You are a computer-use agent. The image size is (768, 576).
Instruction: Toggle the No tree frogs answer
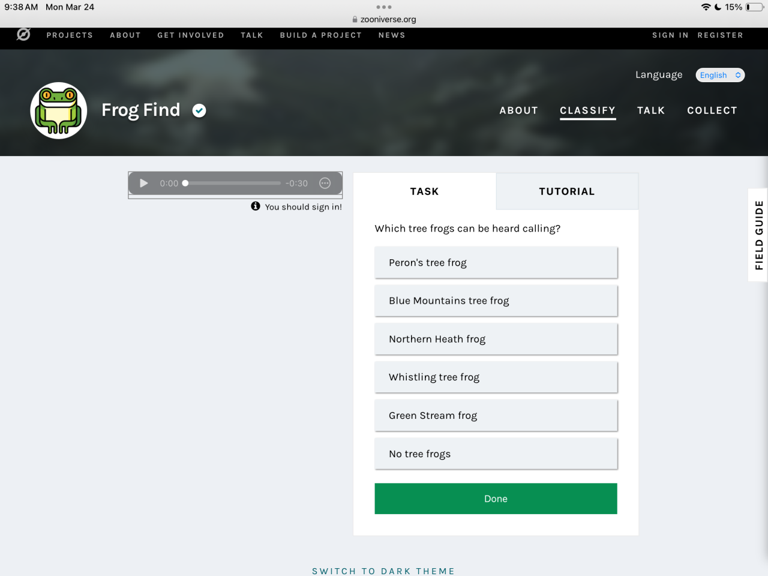(x=496, y=454)
